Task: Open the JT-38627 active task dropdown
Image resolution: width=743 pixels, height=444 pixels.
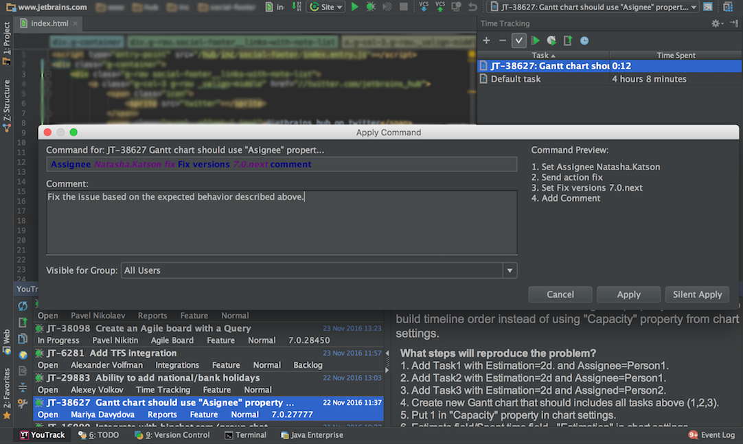Action: [593, 7]
